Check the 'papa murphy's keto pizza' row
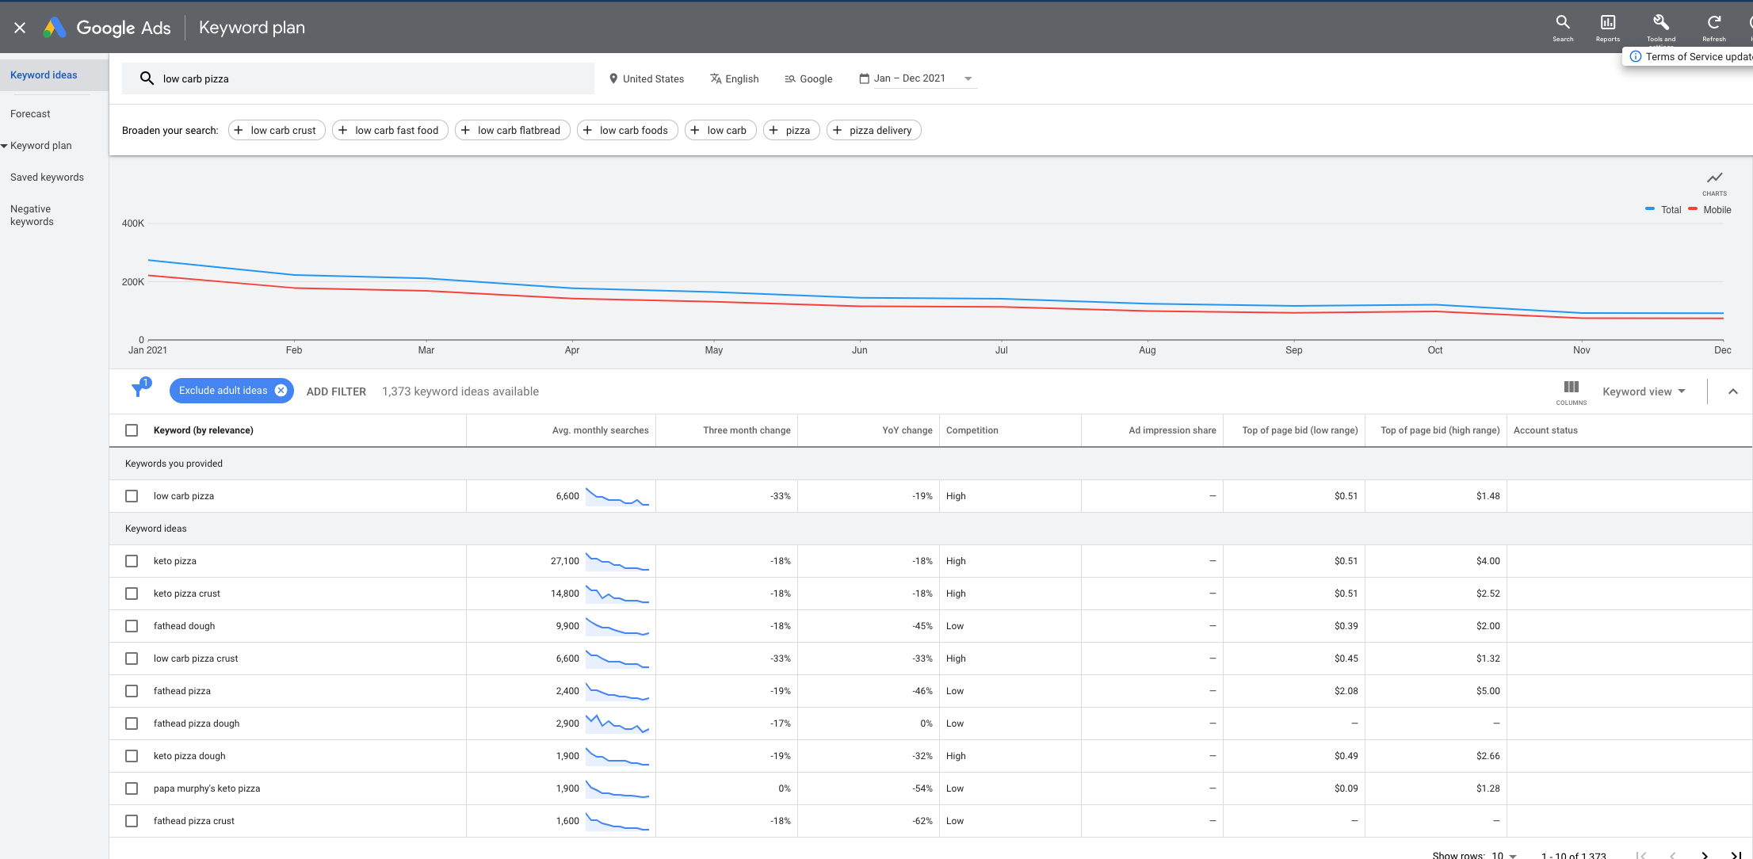The width and height of the screenshot is (1753, 859). [x=132, y=788]
